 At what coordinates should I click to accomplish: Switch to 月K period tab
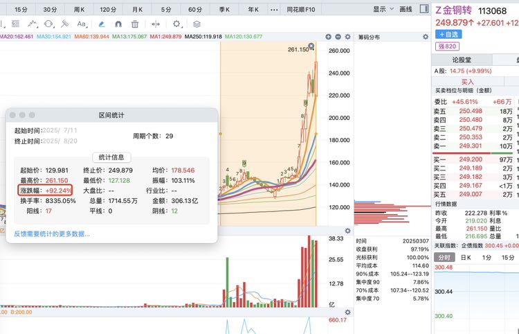(x=138, y=10)
